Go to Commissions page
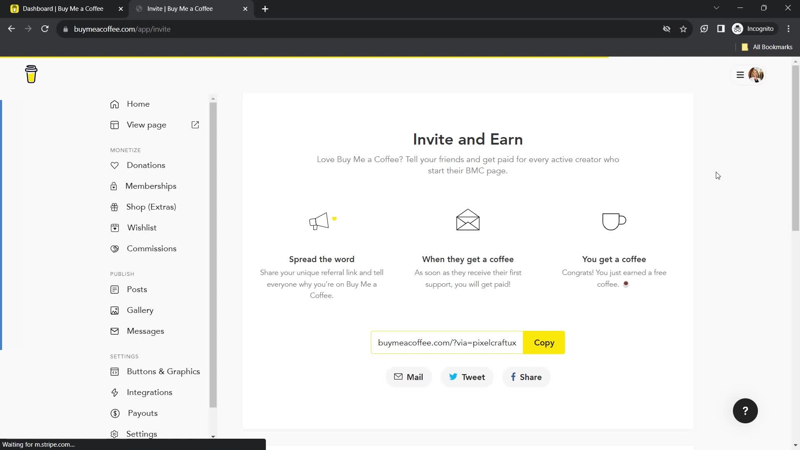 pyautogui.click(x=152, y=249)
